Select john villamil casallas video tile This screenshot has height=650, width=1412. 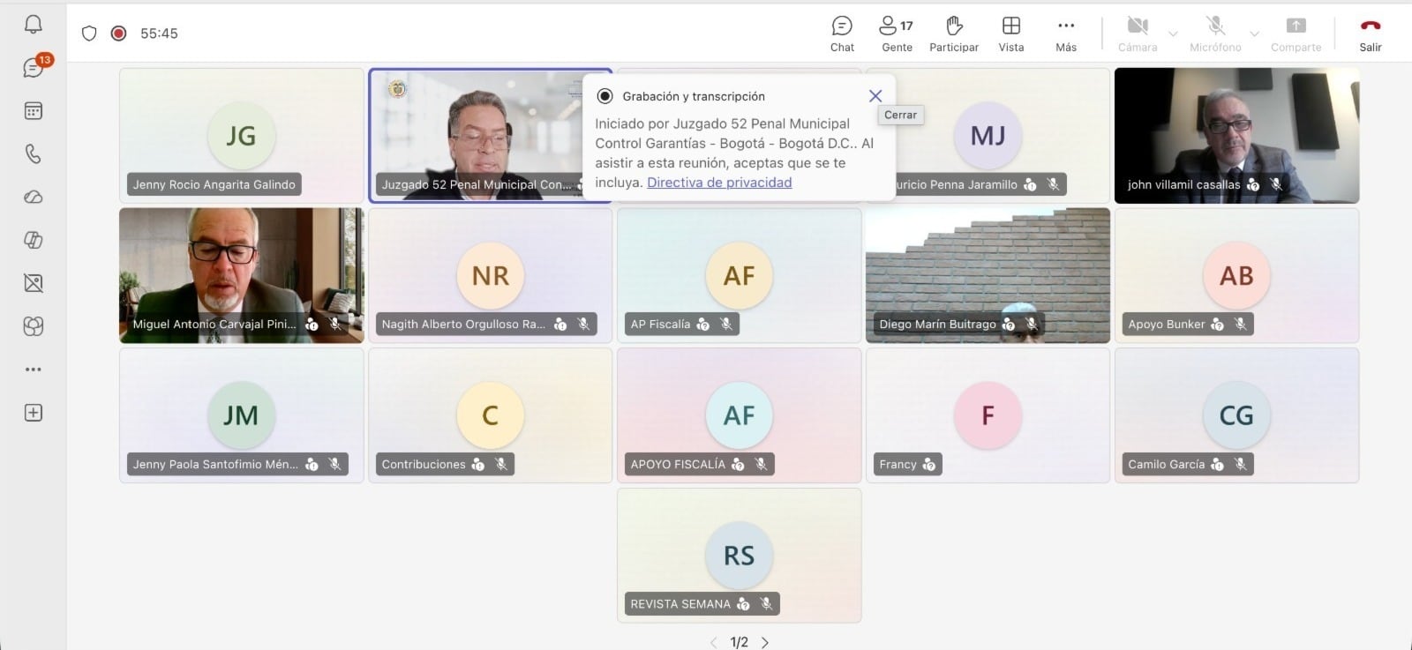pos(1236,135)
